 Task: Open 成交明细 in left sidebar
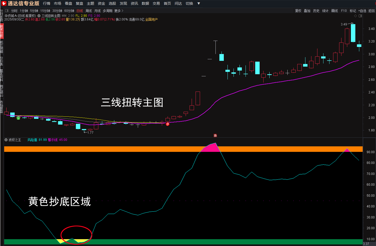click(x=2, y=47)
